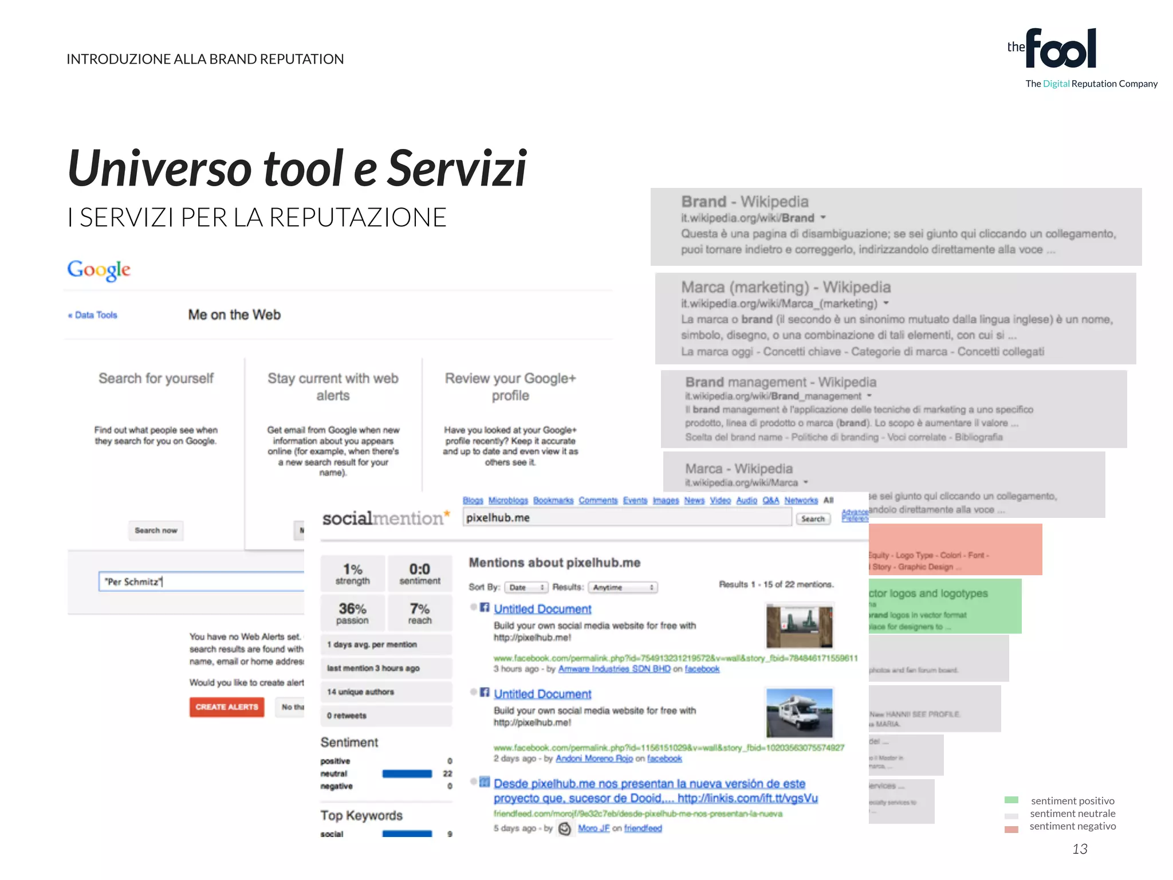Screen dimensions: 1173x880
Task: Click the pixelhub.me search box
Action: [627, 517]
